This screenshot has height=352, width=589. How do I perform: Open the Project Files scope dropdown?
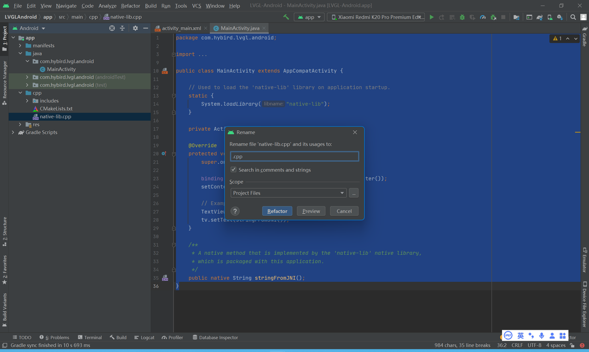pyautogui.click(x=288, y=193)
